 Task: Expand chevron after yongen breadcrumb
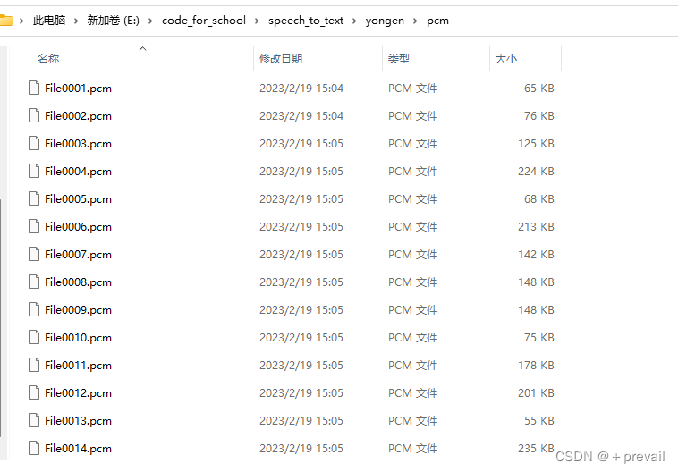415,21
